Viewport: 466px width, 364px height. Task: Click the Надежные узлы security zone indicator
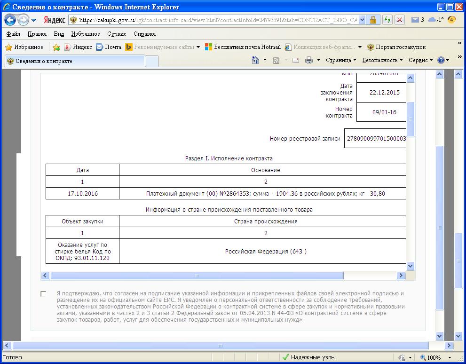(x=309, y=357)
